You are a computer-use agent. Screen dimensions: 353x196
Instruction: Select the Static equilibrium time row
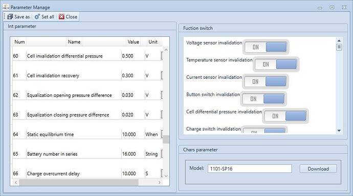coord(87,134)
